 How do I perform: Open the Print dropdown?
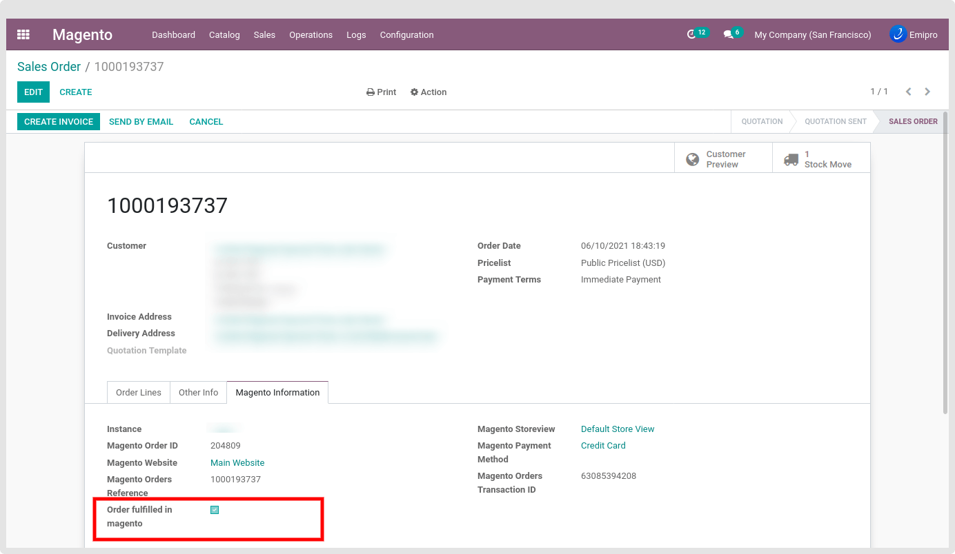coord(382,92)
